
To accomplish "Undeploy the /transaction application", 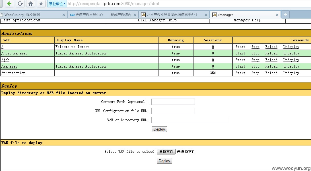I will pos(291,73).
